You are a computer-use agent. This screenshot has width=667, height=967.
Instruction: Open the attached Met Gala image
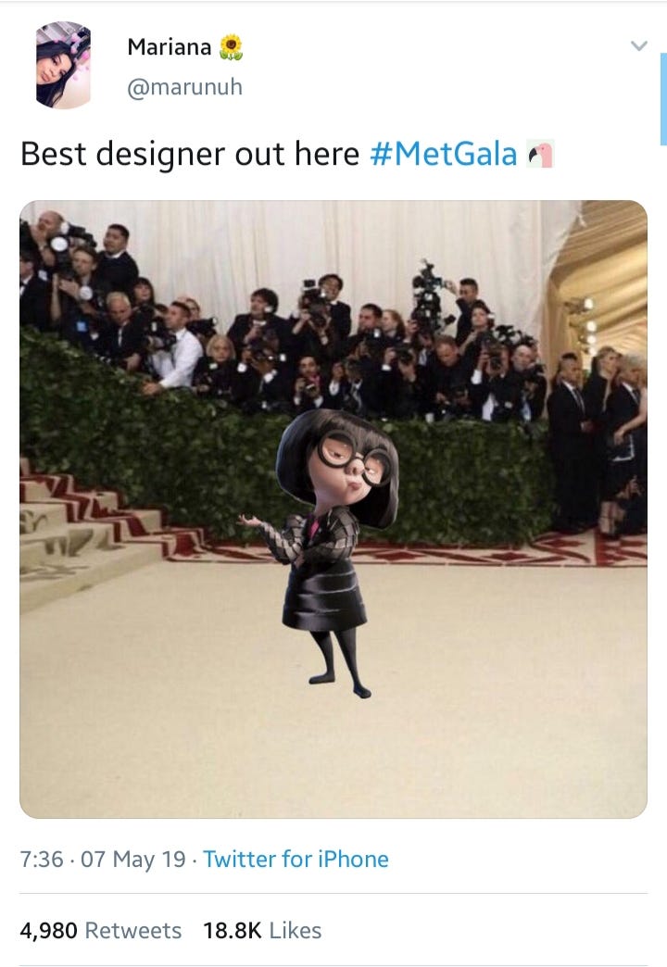[x=333, y=509]
